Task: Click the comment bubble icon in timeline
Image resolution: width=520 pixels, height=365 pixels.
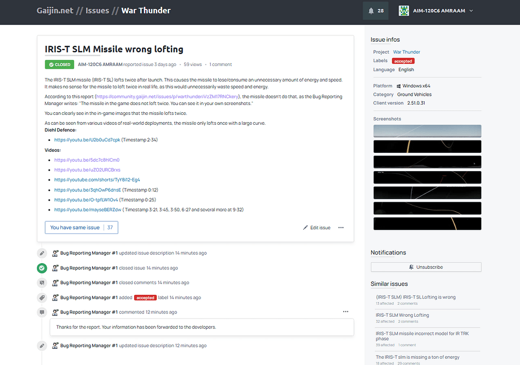Action: coord(42,312)
